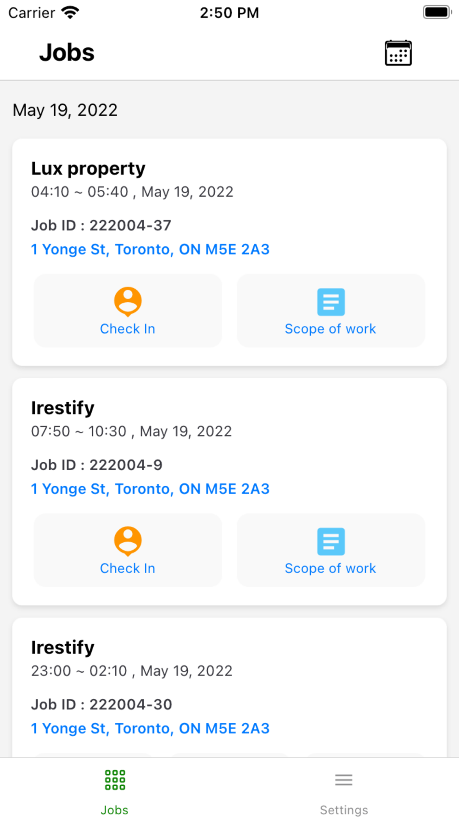459x817 pixels.
Task: Select the Lux property job title
Action: point(88,169)
